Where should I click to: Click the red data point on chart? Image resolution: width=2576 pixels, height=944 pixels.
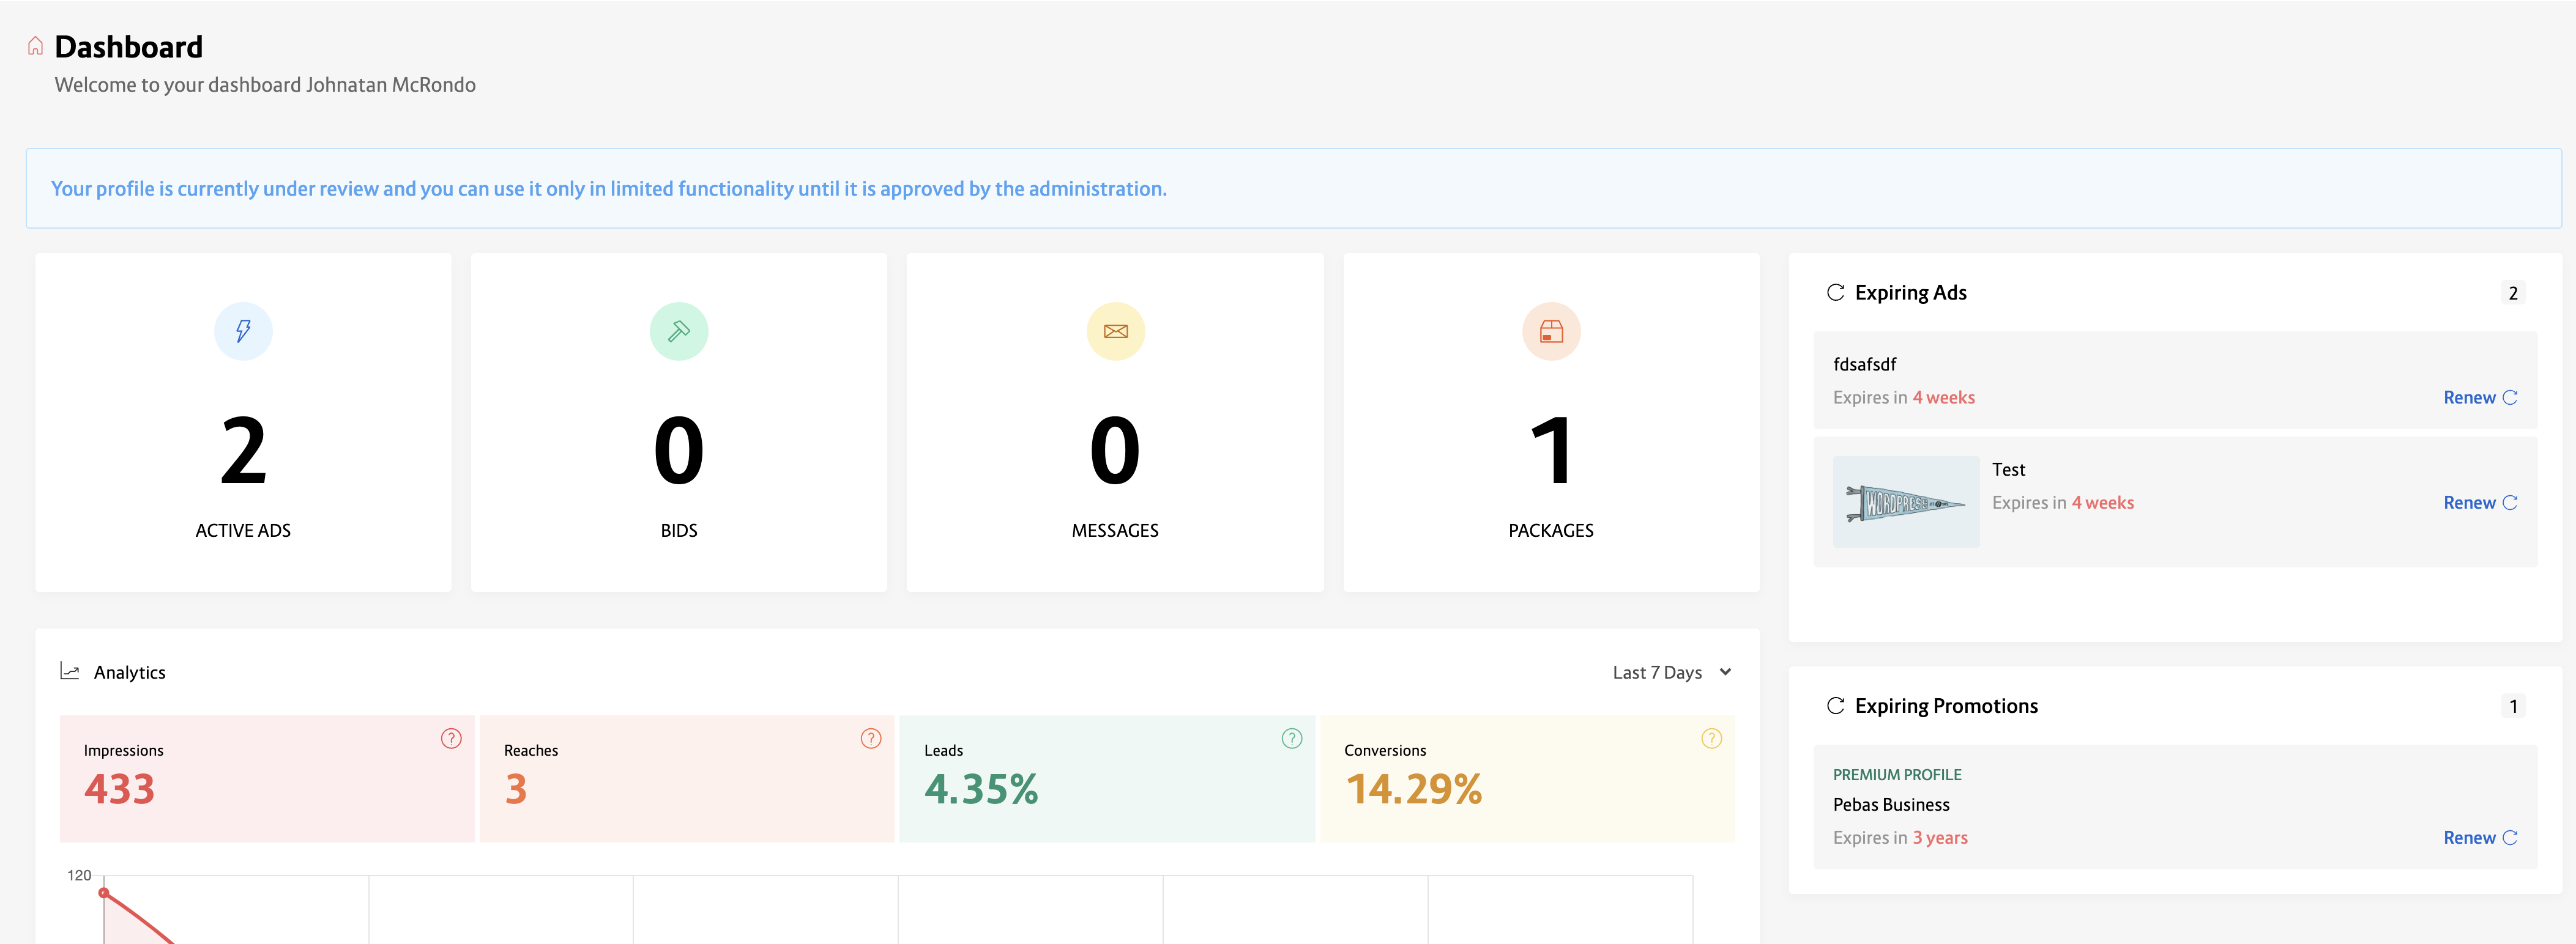click(104, 892)
